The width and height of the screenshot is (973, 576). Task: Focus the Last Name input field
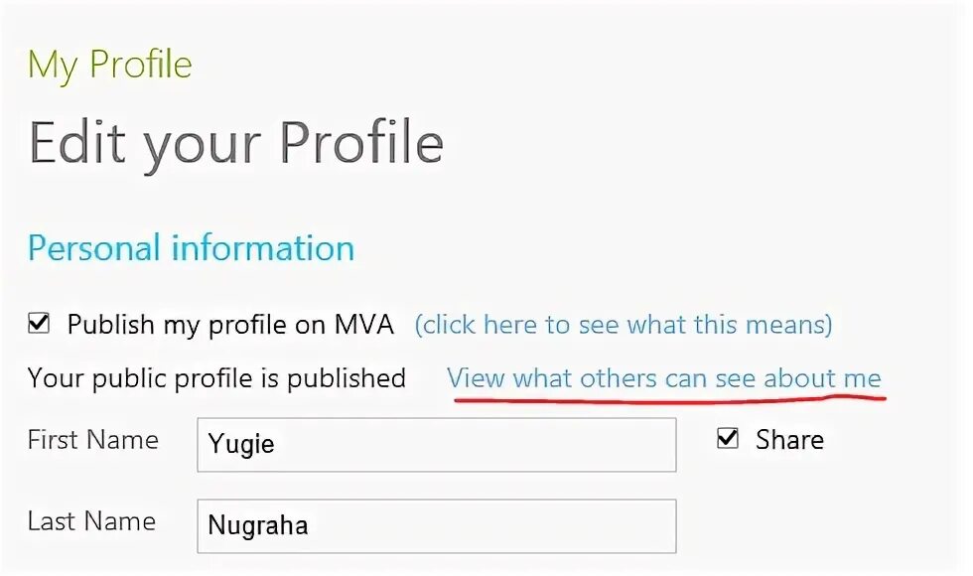click(437, 525)
